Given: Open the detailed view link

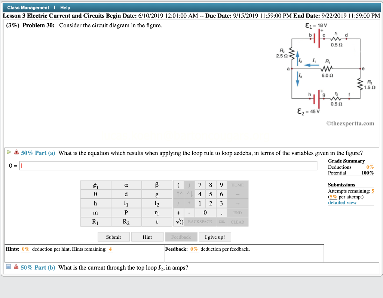Looking at the screenshot, I should coord(342,202).
